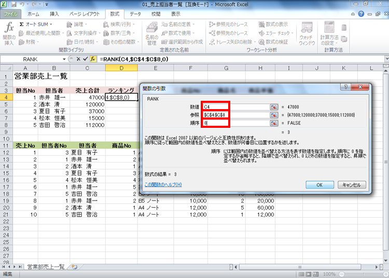Open Recently Used functions (最近使用した関数)
This screenshot has height=278, width=389.
click(41, 33)
